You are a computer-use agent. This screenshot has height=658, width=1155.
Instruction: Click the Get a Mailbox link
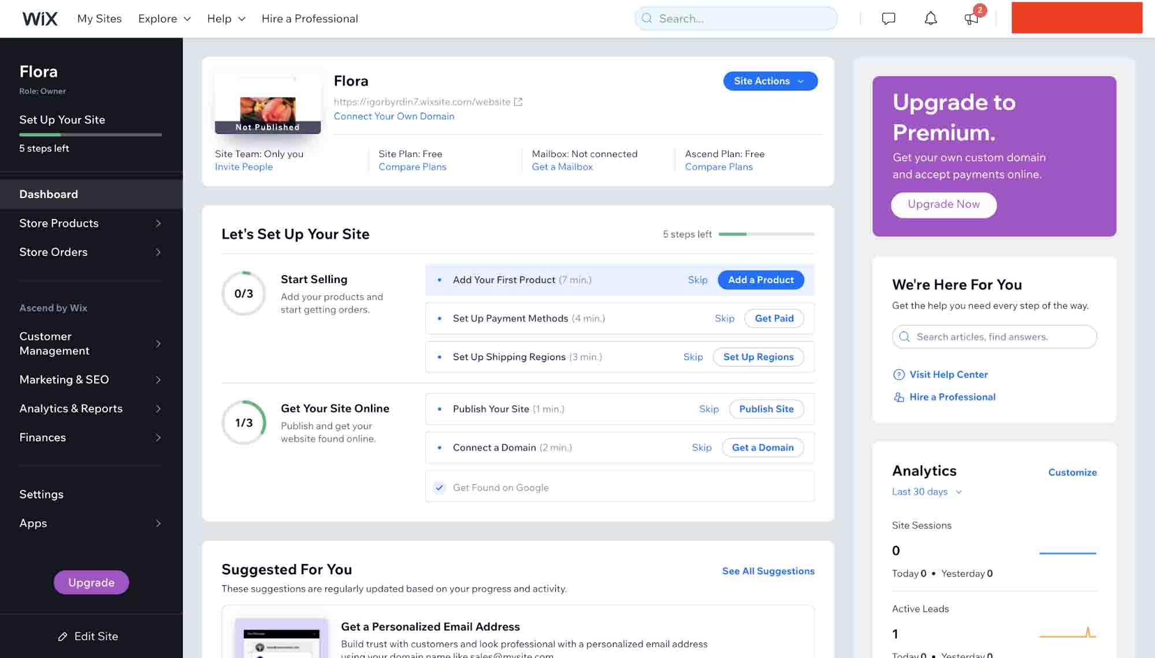562,167
